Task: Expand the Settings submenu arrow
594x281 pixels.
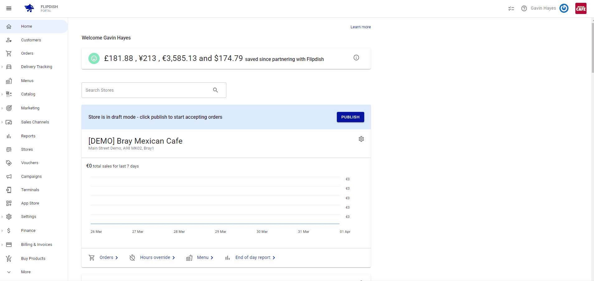Action: pos(2,217)
